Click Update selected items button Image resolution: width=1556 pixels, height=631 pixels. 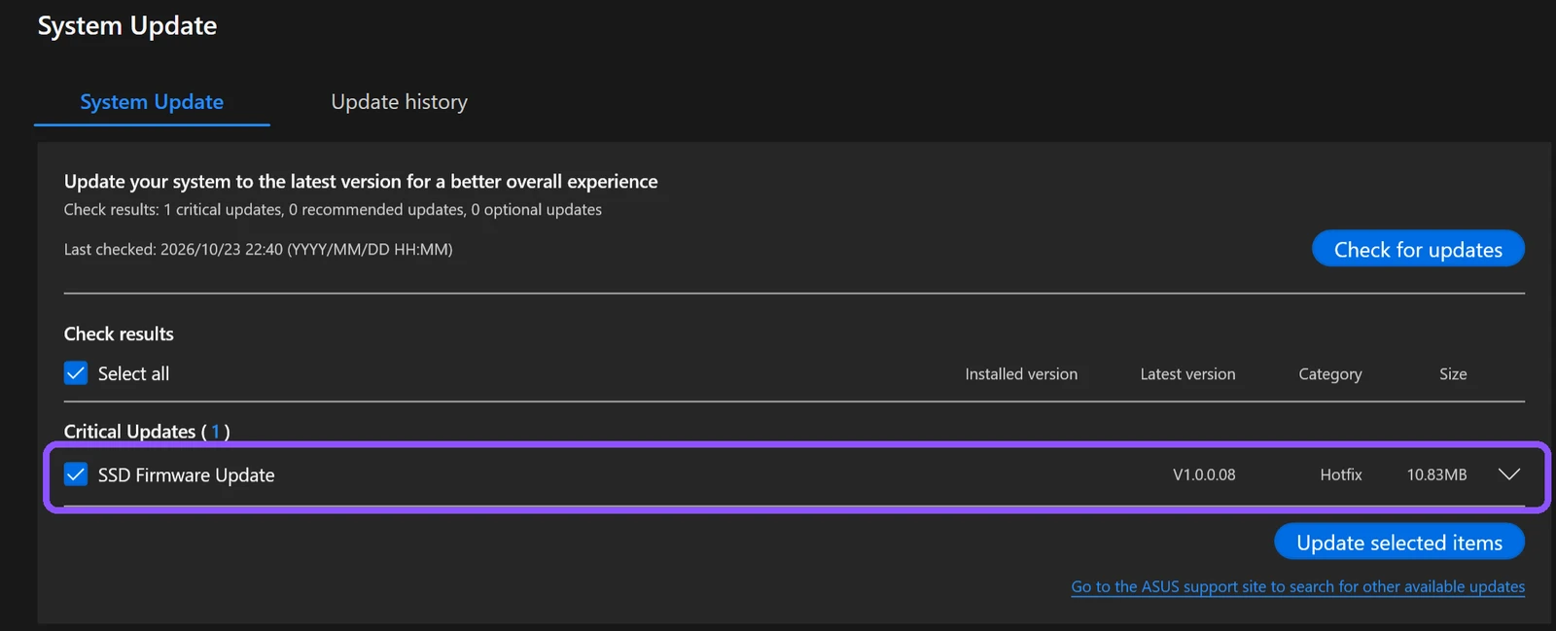(1399, 543)
